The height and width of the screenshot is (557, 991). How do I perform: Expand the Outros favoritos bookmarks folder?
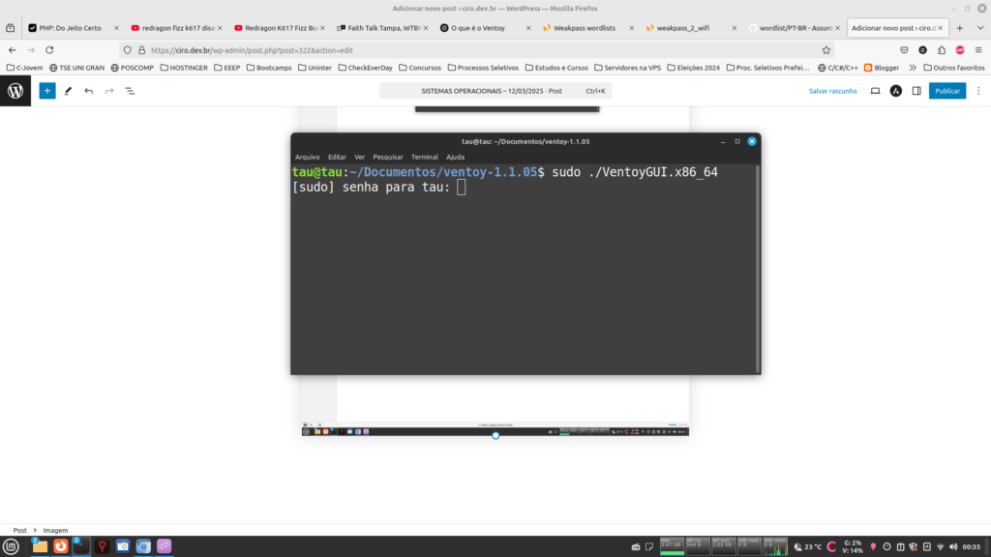tap(952, 68)
